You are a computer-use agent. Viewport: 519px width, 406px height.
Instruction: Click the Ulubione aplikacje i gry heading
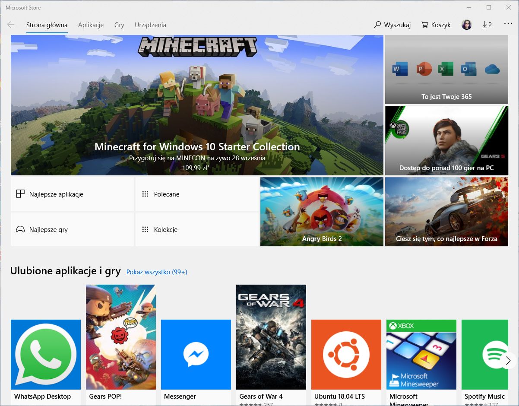coord(66,271)
